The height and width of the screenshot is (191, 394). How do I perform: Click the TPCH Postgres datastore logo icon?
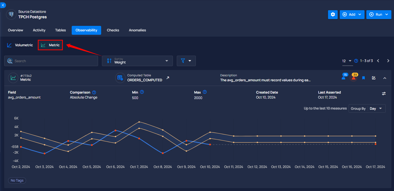pos(11,15)
